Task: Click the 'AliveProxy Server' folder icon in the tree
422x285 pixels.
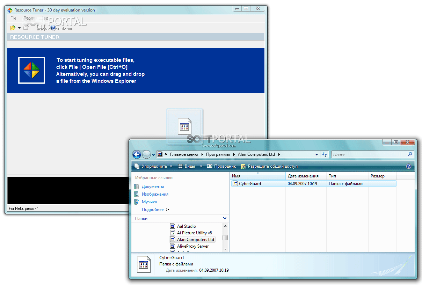Action: click(x=173, y=246)
